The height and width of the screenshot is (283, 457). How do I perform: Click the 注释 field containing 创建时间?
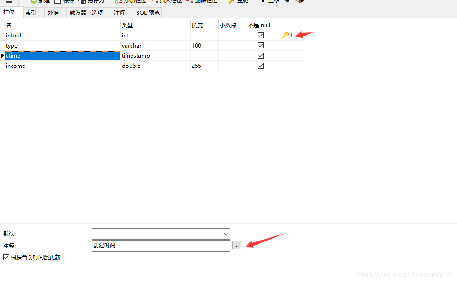(x=161, y=246)
